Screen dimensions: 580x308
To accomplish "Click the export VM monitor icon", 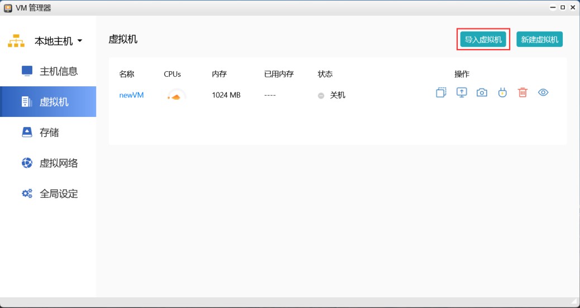I will tap(461, 93).
